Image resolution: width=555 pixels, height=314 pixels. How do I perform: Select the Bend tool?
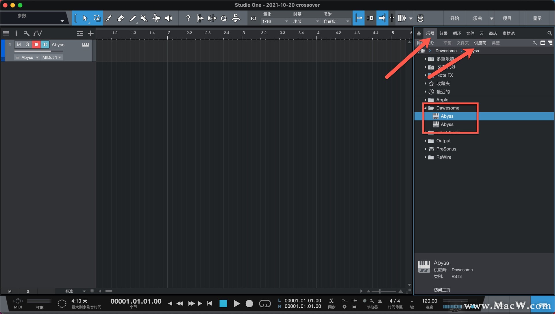point(156,18)
